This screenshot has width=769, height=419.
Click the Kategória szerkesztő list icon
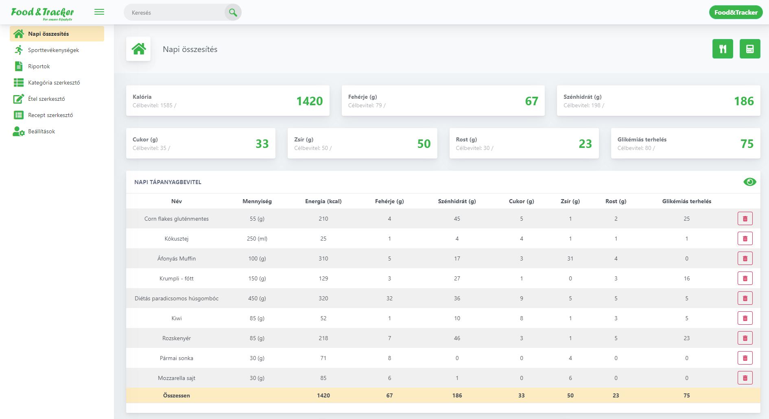(19, 82)
